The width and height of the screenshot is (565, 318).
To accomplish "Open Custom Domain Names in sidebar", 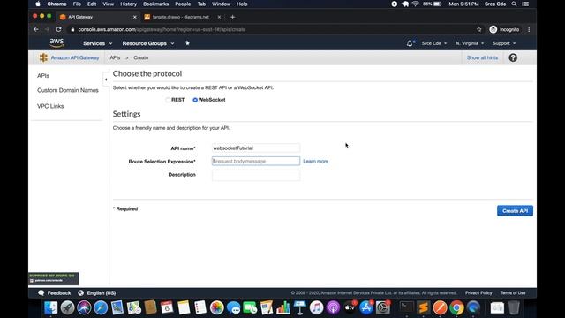I will (68, 90).
